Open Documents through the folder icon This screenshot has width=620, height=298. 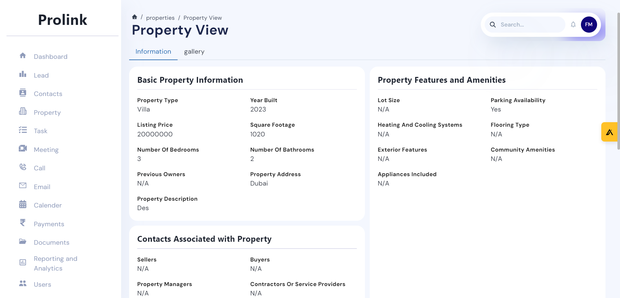tap(23, 241)
